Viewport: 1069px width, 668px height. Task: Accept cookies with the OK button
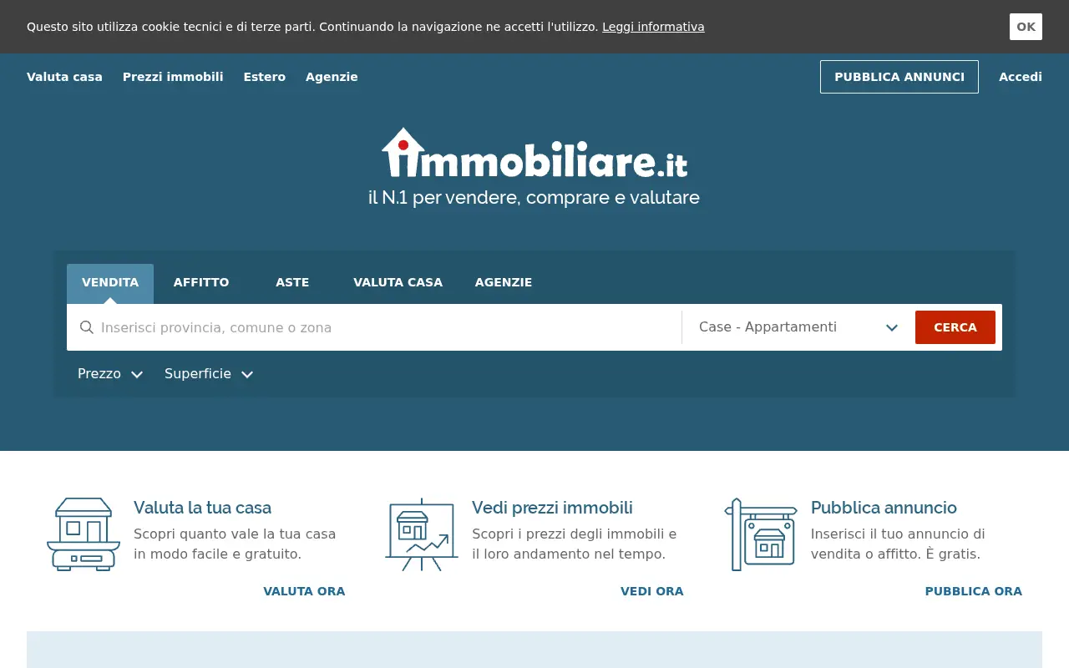tap(1026, 27)
